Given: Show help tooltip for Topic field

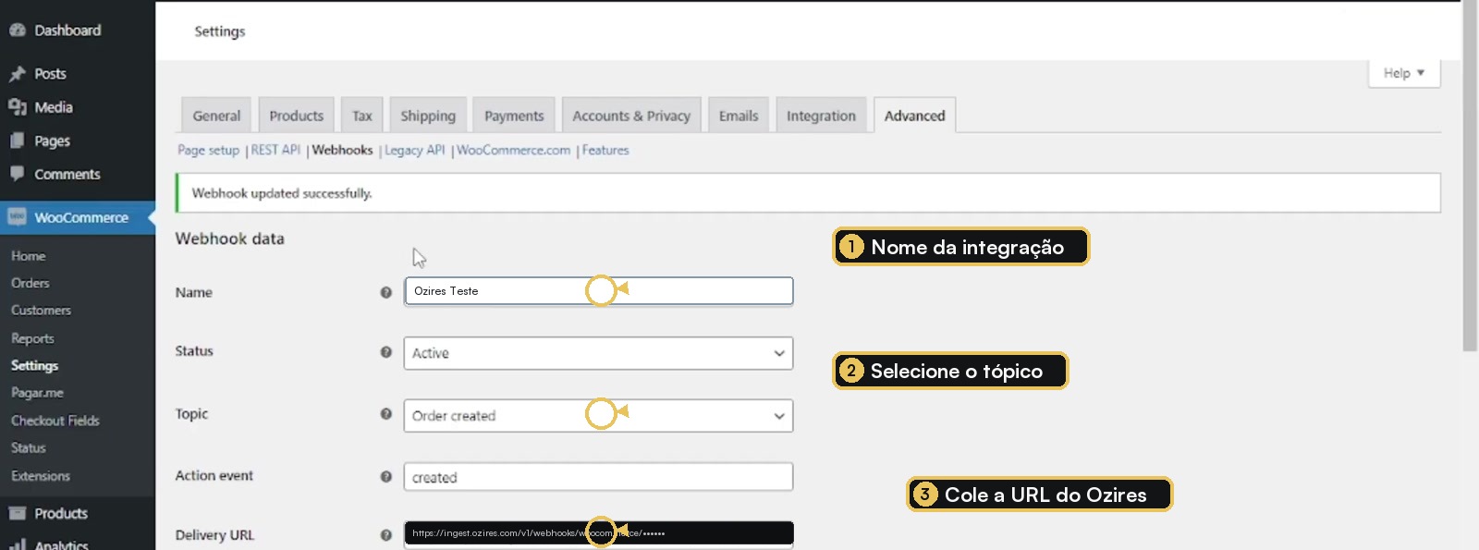Looking at the screenshot, I should 386,414.
